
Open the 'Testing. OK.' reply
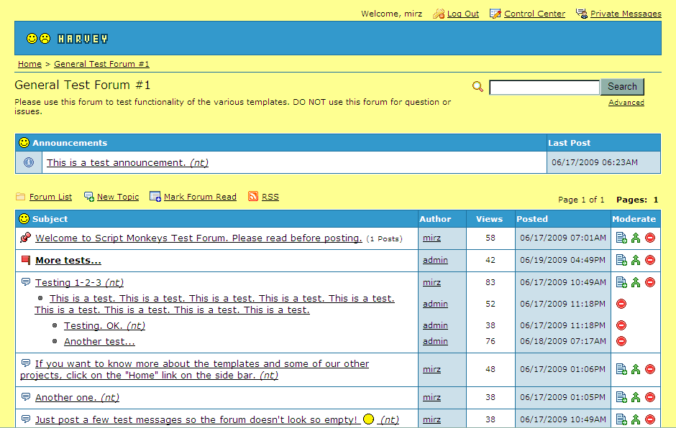pos(104,326)
